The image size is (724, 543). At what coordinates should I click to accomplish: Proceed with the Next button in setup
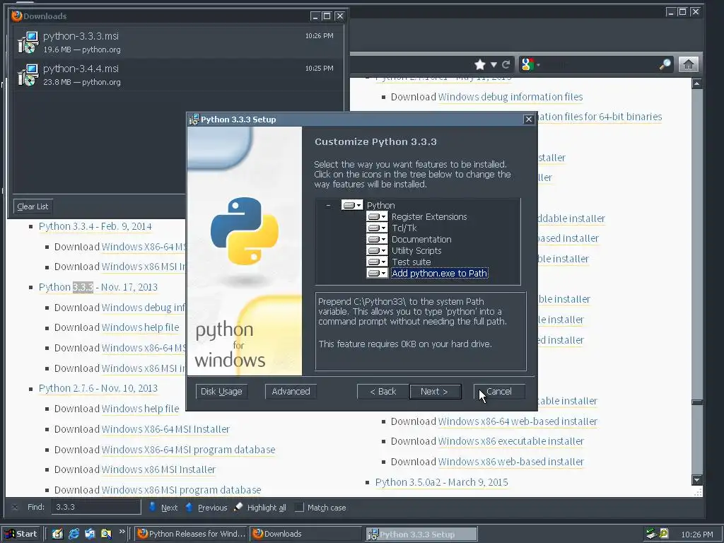pyautogui.click(x=435, y=391)
